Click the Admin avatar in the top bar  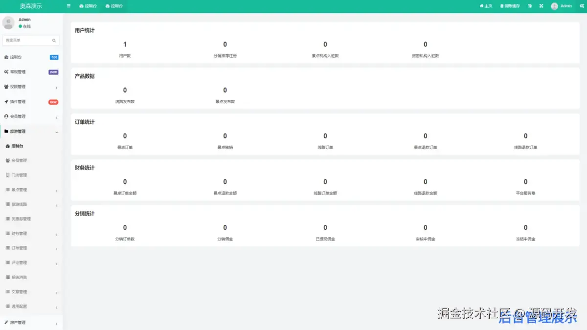point(554,6)
